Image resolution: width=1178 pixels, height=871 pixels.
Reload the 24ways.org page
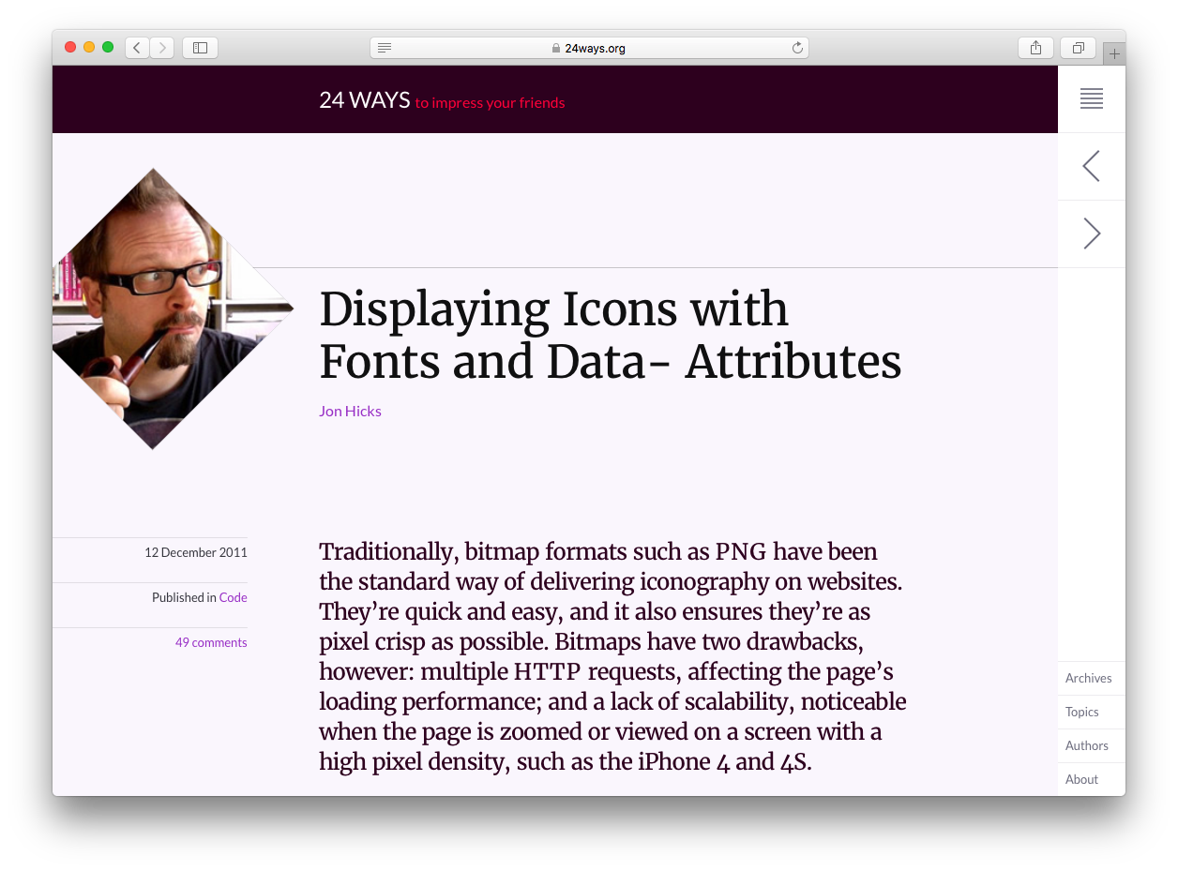[796, 47]
